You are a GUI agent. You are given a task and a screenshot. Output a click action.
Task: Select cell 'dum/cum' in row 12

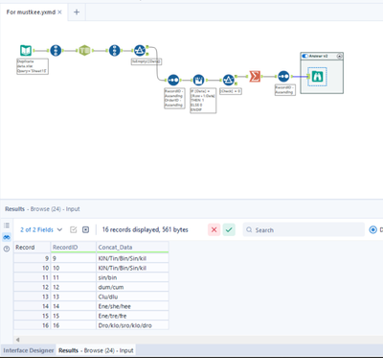click(x=132, y=287)
